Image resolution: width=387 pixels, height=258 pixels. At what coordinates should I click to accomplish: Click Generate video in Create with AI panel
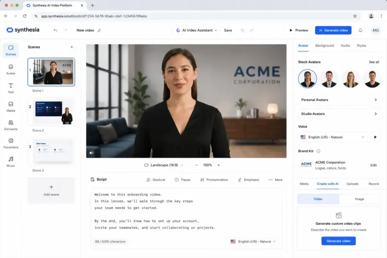pos(338,241)
